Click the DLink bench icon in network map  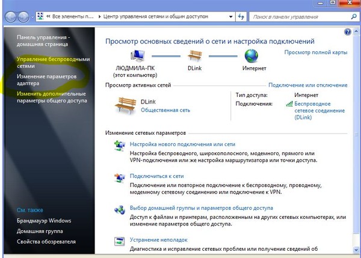(x=195, y=56)
